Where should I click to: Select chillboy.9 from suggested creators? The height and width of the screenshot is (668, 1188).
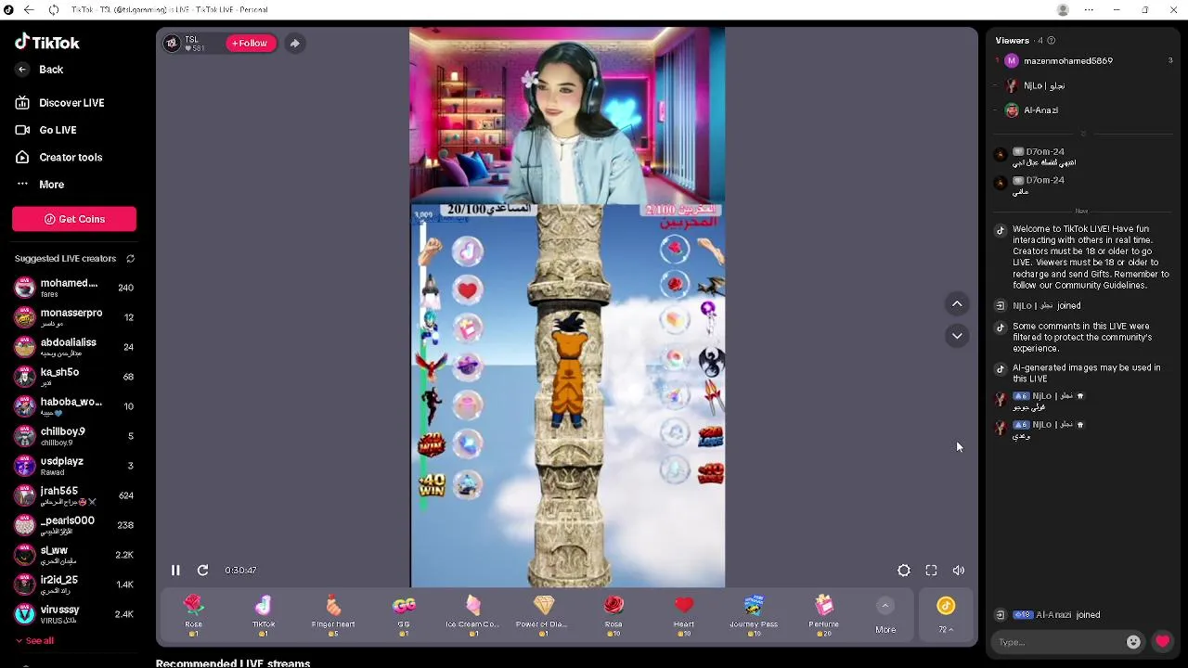point(74,436)
